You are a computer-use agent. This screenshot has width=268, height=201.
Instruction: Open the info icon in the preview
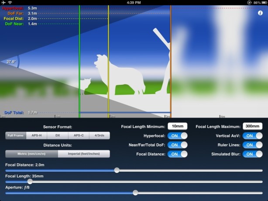point(260,14)
